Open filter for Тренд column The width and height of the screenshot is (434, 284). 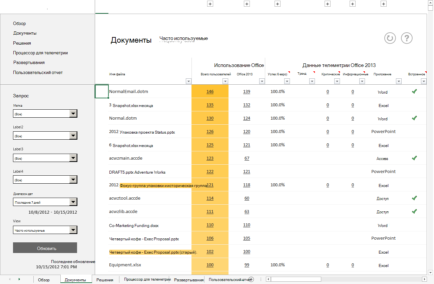312,81
